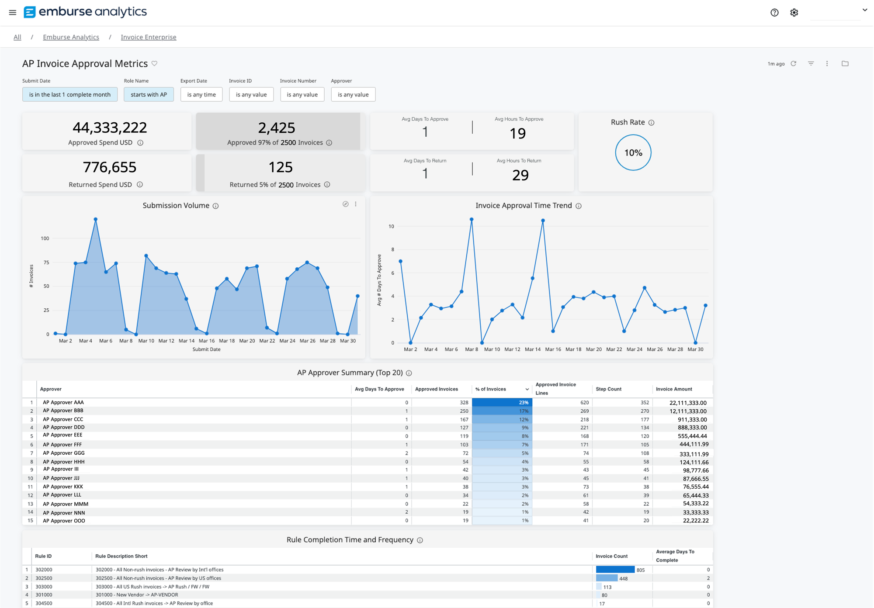Image resolution: width=874 pixels, height=608 pixels.
Task: Open the Submission Volume three-dot options menu
Action: click(x=356, y=204)
